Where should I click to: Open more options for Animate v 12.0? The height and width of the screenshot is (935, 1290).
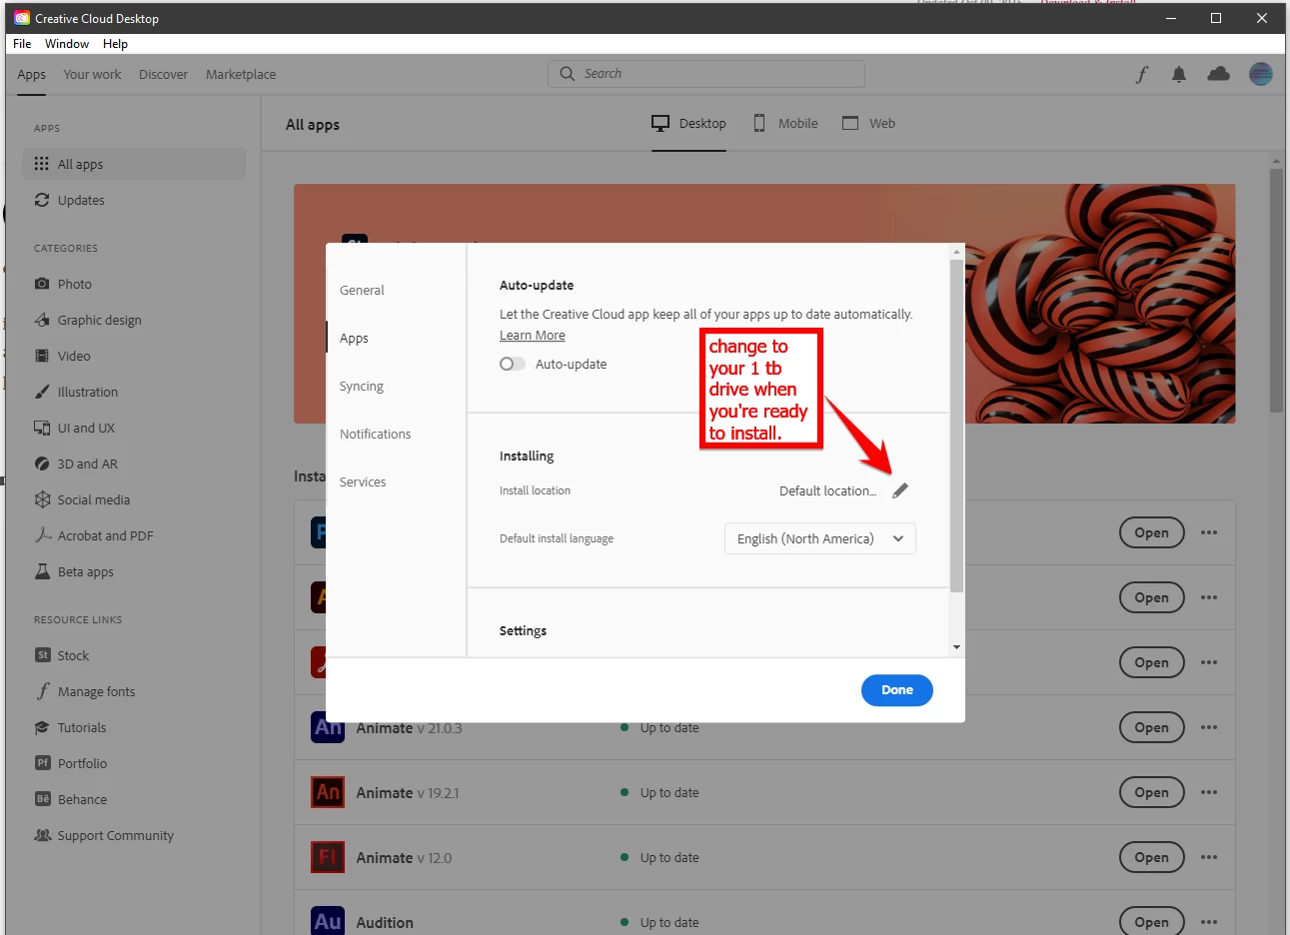(1209, 857)
